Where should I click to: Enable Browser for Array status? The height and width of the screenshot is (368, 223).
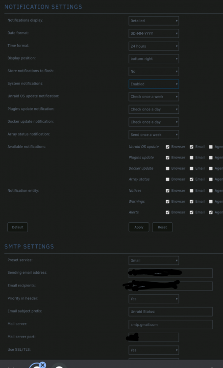(168, 179)
